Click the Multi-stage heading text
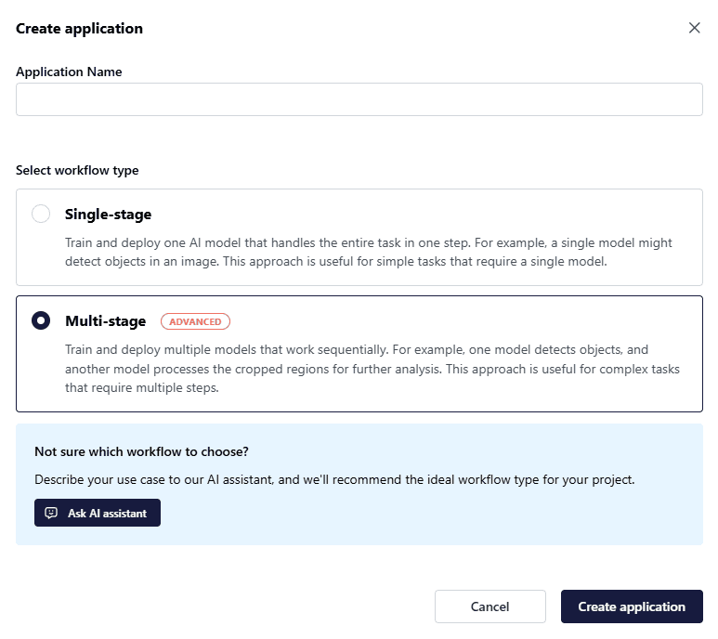The width and height of the screenshot is (718, 639). pos(105,321)
